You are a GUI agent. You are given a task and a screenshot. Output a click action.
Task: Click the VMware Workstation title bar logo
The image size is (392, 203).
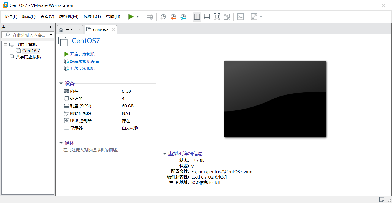[x=5, y=5]
